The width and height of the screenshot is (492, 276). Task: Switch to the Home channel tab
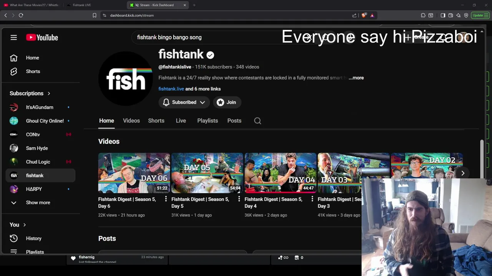(106, 121)
